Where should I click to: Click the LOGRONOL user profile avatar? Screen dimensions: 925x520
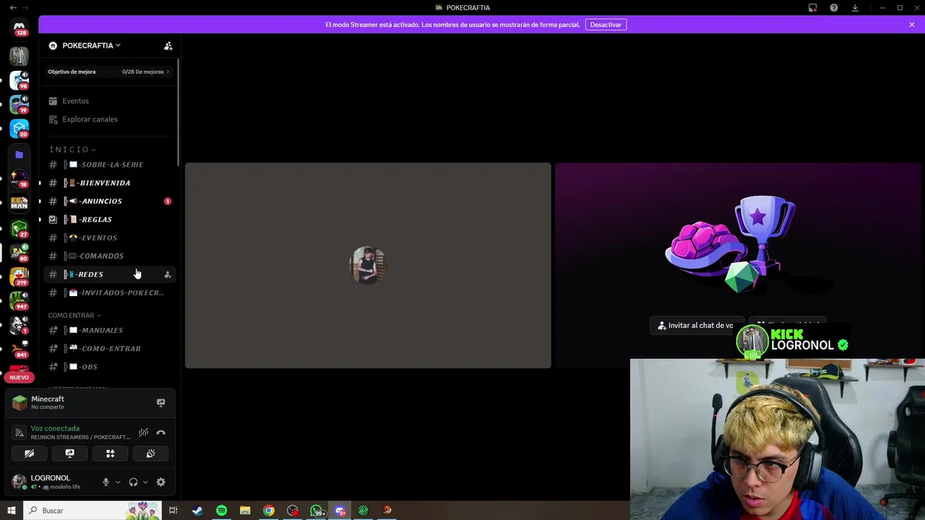[20, 482]
